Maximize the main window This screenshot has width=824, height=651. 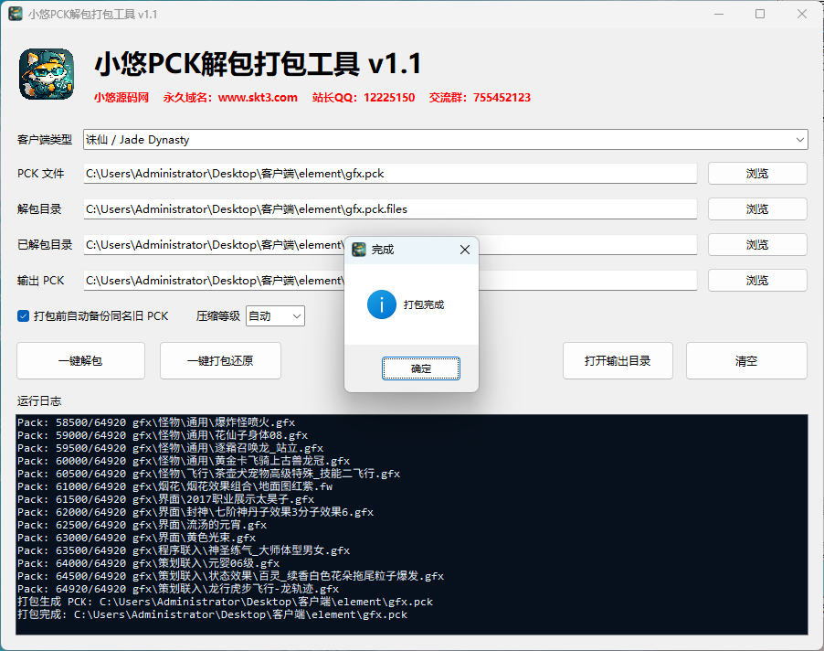tap(760, 14)
